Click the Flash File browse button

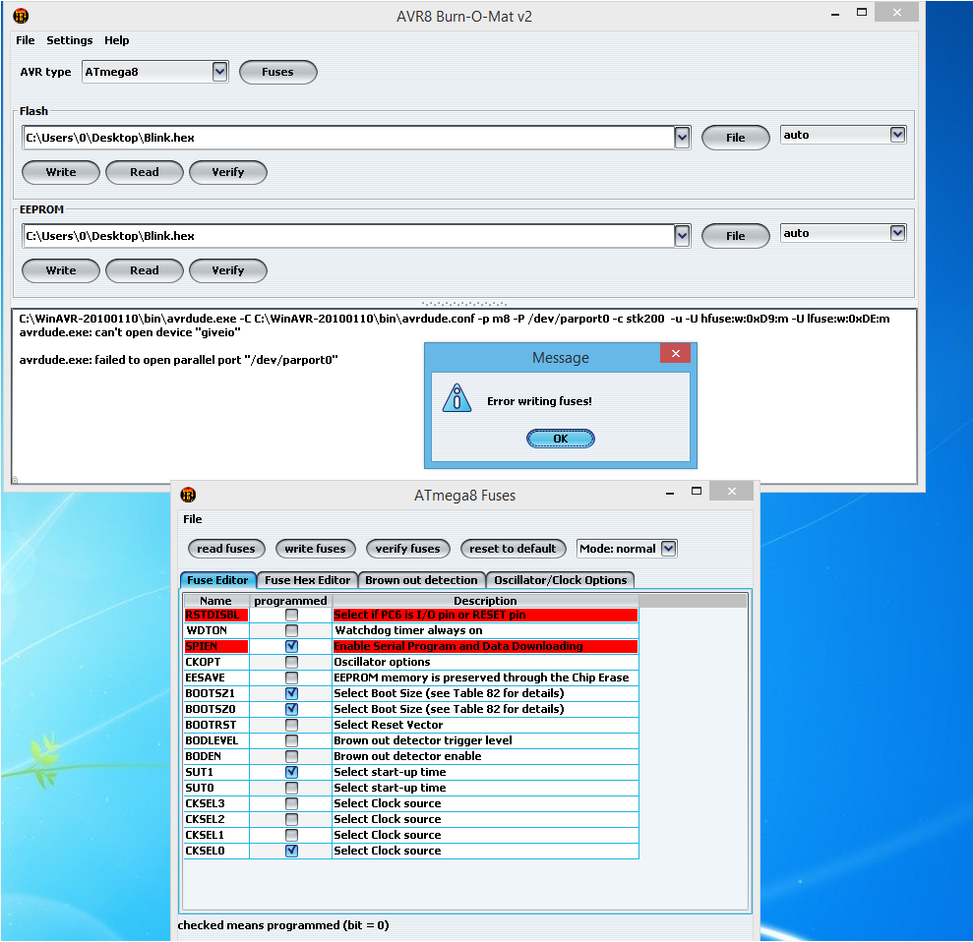click(x=735, y=138)
